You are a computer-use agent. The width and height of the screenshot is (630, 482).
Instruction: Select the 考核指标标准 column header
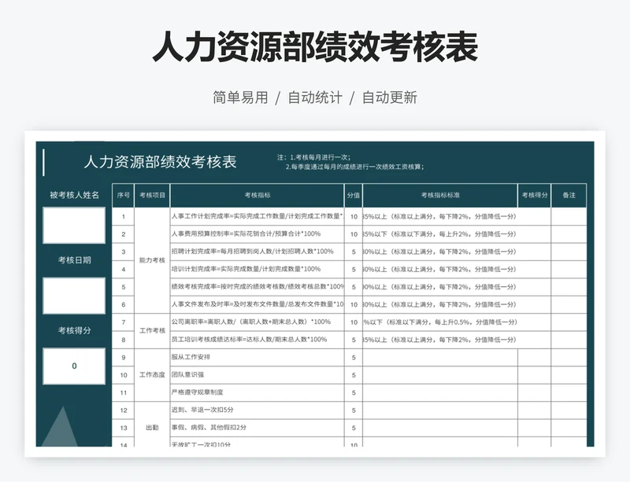440,196
